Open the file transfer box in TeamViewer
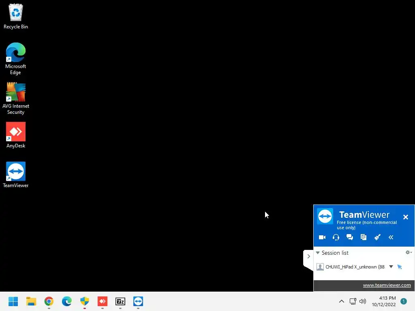This screenshot has width=415, height=311. [364, 237]
